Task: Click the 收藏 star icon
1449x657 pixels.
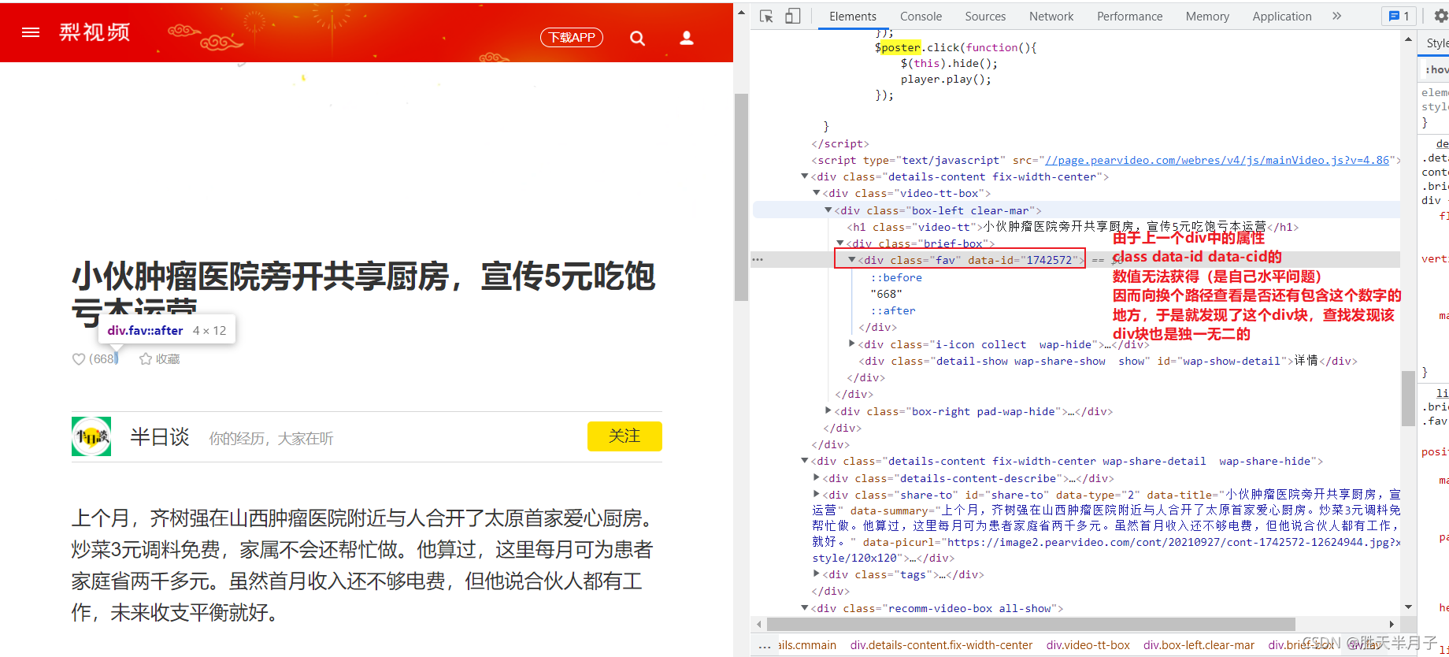Action: click(x=146, y=359)
